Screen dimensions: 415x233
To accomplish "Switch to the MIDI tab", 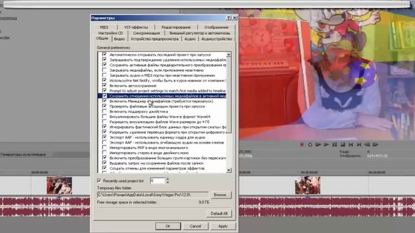I will (104, 27).
